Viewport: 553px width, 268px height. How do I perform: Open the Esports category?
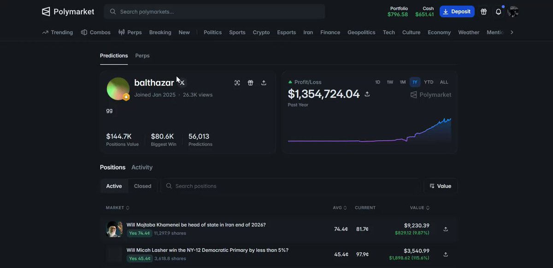287,32
